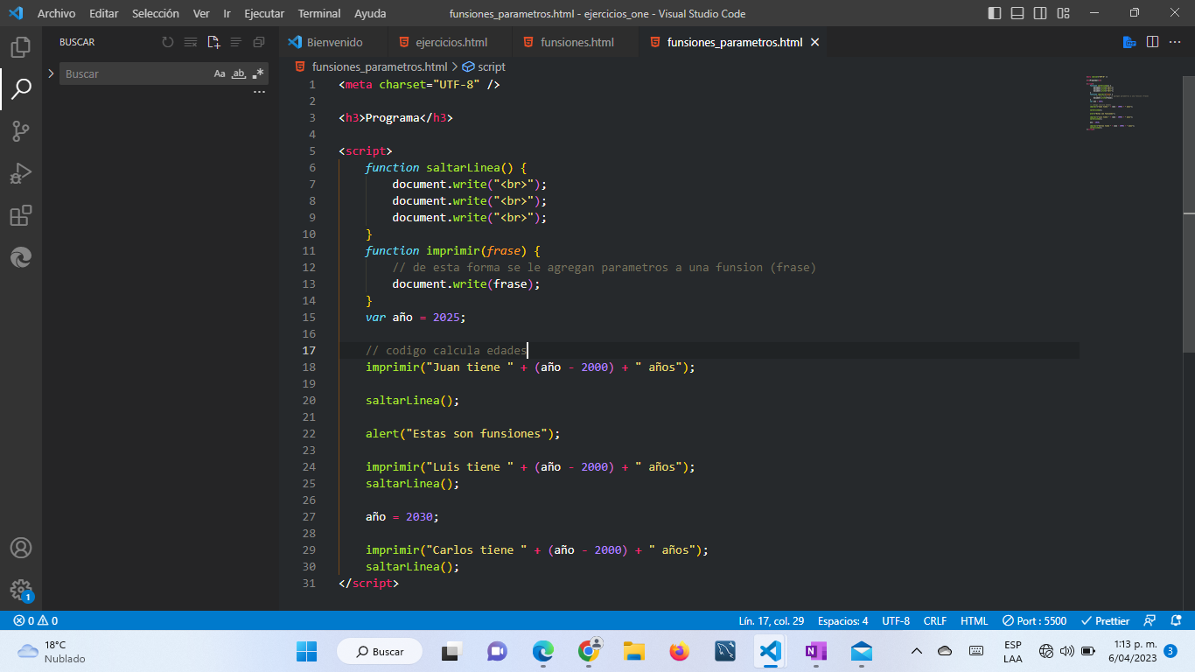1195x672 pixels.
Task: Split the editor to the right
Action: [1153, 42]
